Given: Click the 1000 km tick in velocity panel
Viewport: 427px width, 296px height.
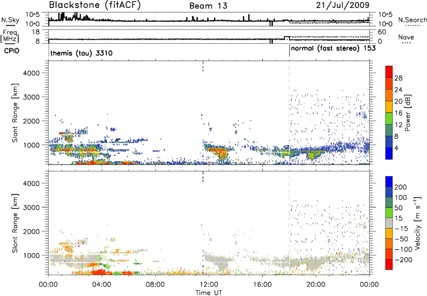Looking at the screenshot, I should click(x=31, y=256).
